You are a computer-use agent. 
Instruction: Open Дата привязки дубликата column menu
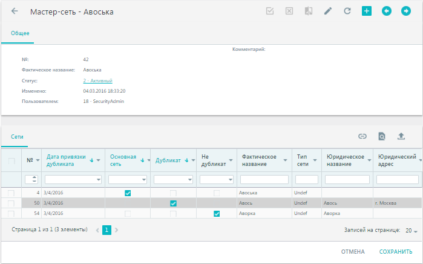(x=99, y=160)
